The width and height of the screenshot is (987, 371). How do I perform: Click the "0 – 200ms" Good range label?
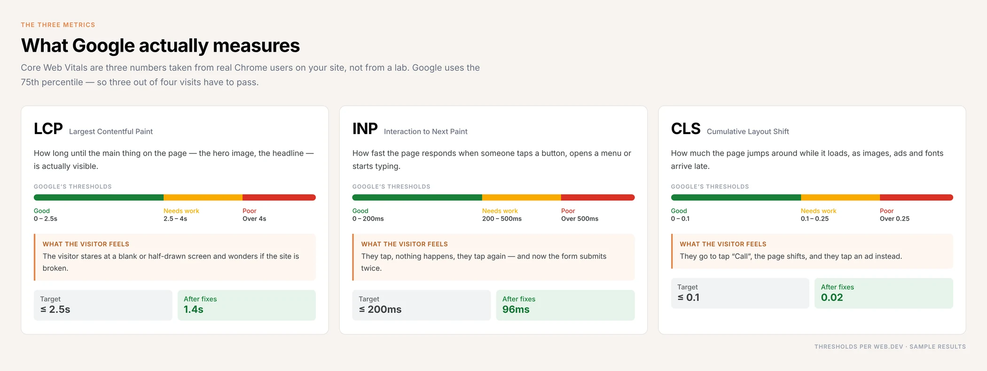368,219
